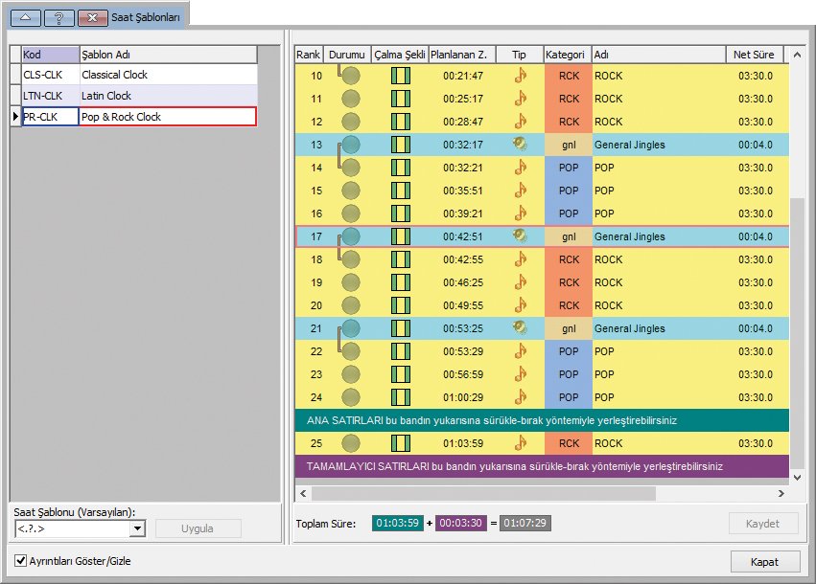Screen dimensions: 816x584
Task: Click the status circle in rank 22 row
Action: [x=351, y=351]
